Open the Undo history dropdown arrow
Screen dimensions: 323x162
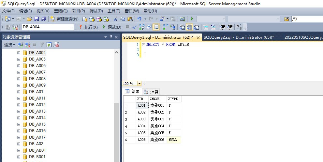[145, 19]
